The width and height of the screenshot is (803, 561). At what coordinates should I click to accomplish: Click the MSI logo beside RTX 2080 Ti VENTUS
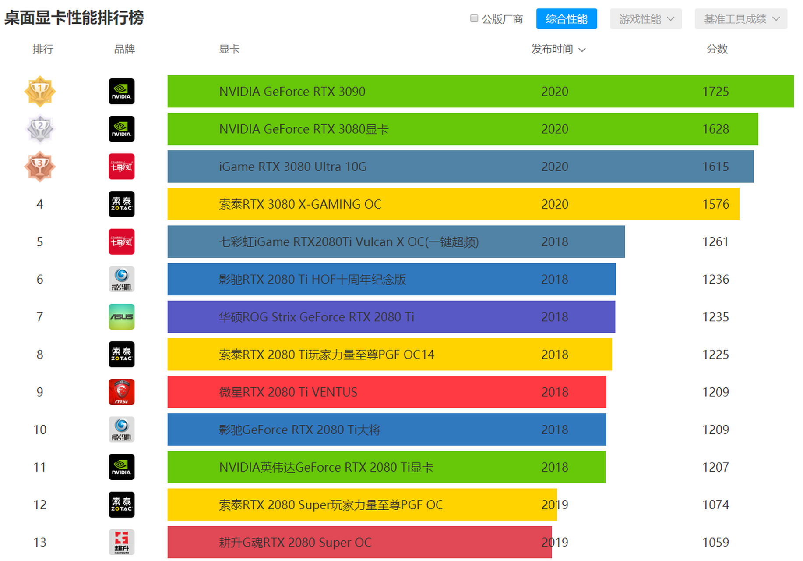[121, 392]
